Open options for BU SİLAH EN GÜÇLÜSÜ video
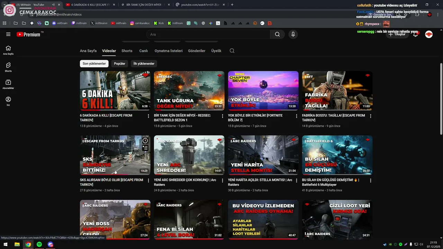 coord(371,181)
